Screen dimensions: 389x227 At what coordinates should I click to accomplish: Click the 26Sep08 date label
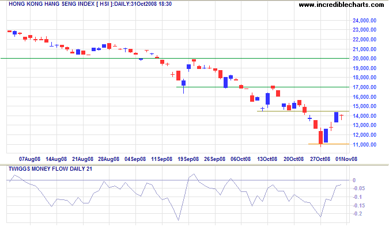point(214,159)
